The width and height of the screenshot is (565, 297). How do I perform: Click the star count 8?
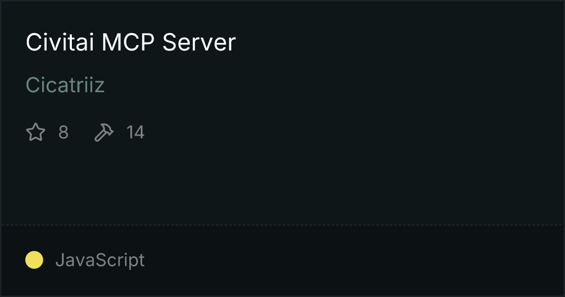[x=63, y=133]
